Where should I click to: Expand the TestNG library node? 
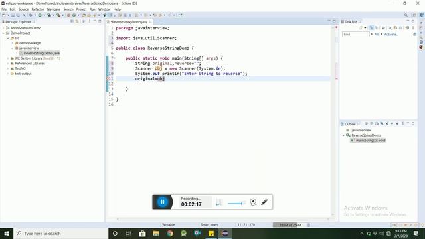(8, 68)
